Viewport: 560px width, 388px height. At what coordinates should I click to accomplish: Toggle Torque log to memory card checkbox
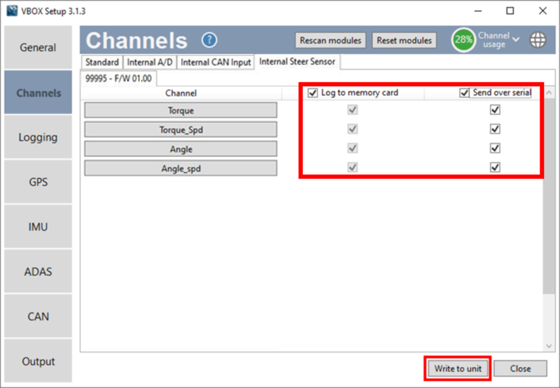tap(353, 110)
